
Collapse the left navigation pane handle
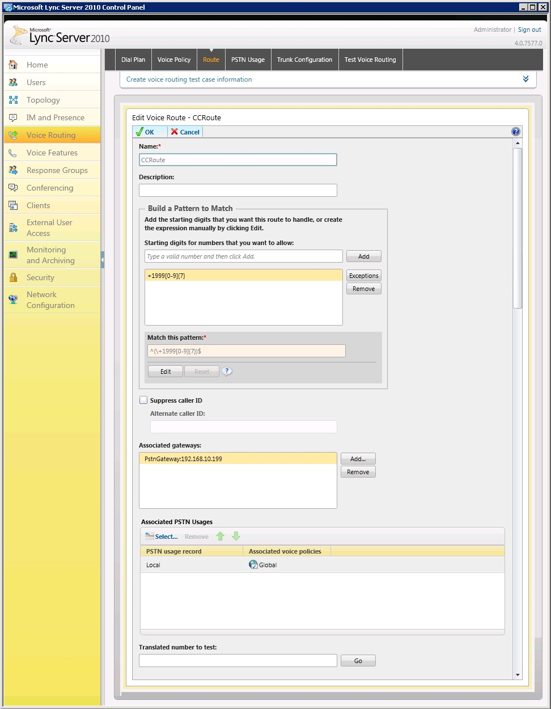(x=103, y=260)
